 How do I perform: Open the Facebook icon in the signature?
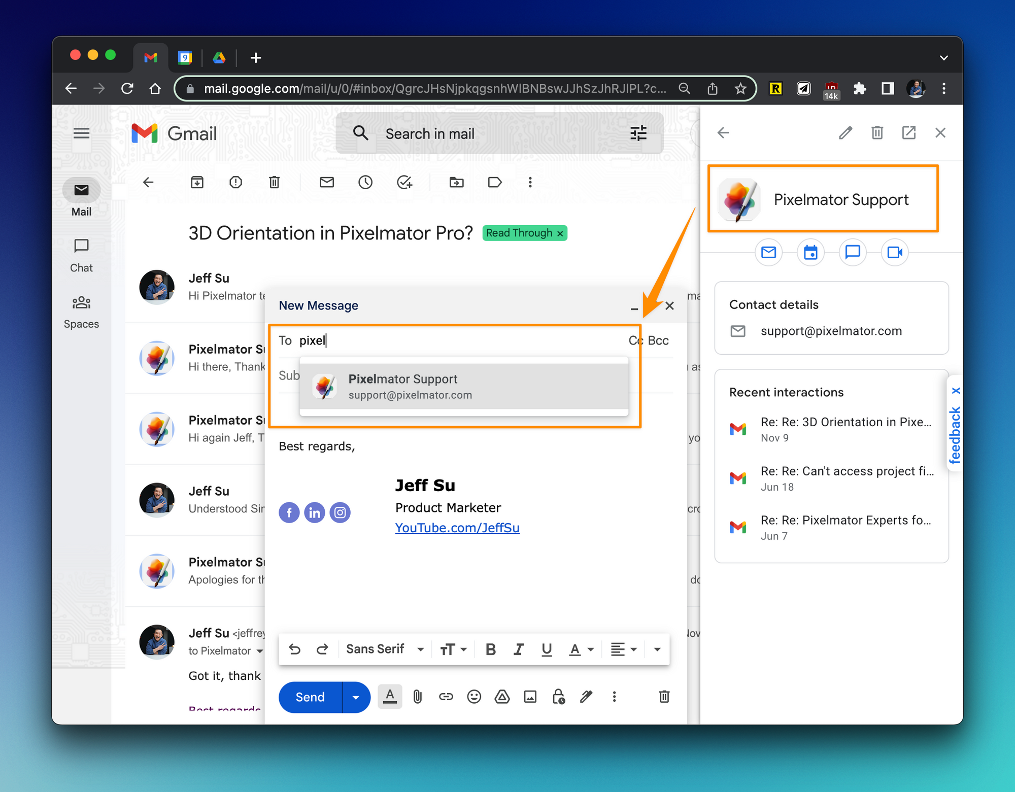(289, 512)
